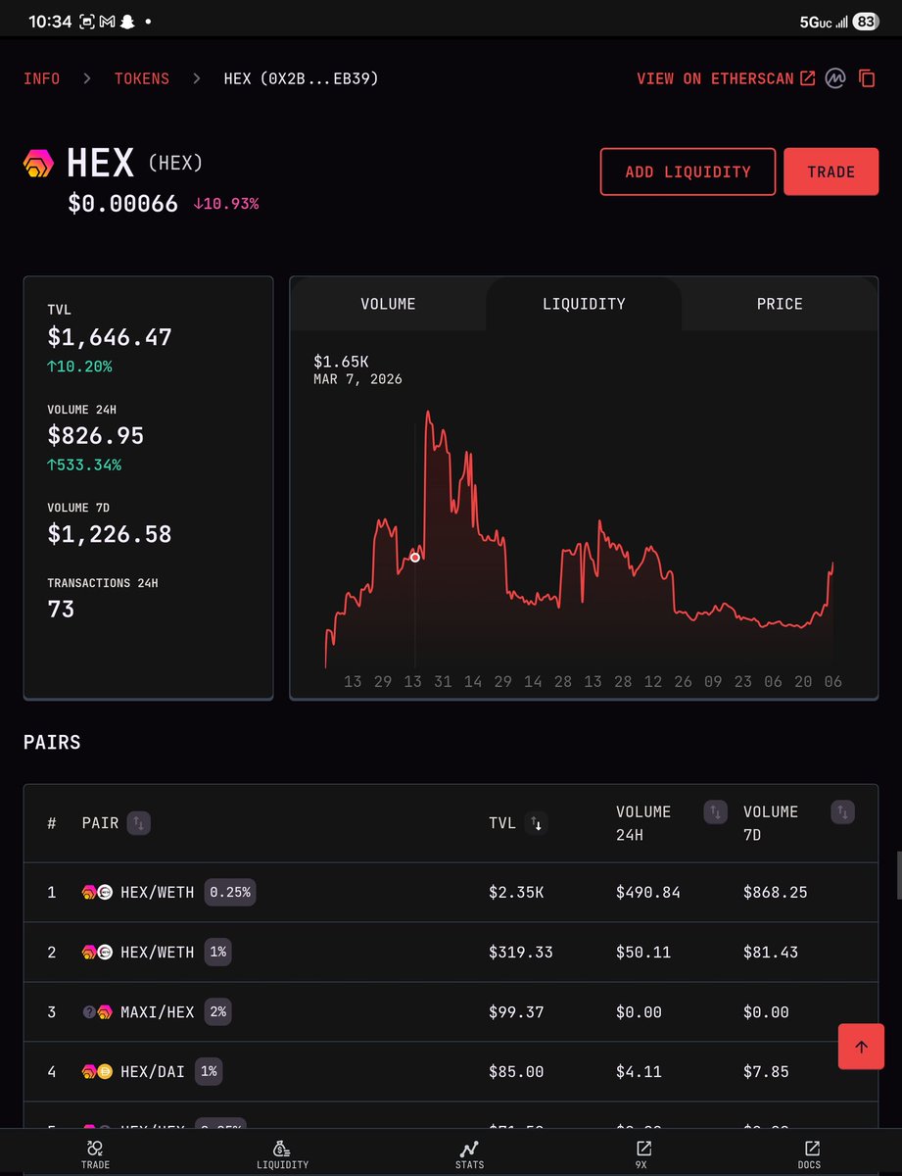Sort pairs by PAIR column icon
This screenshot has height=1176, width=902.
138,823
